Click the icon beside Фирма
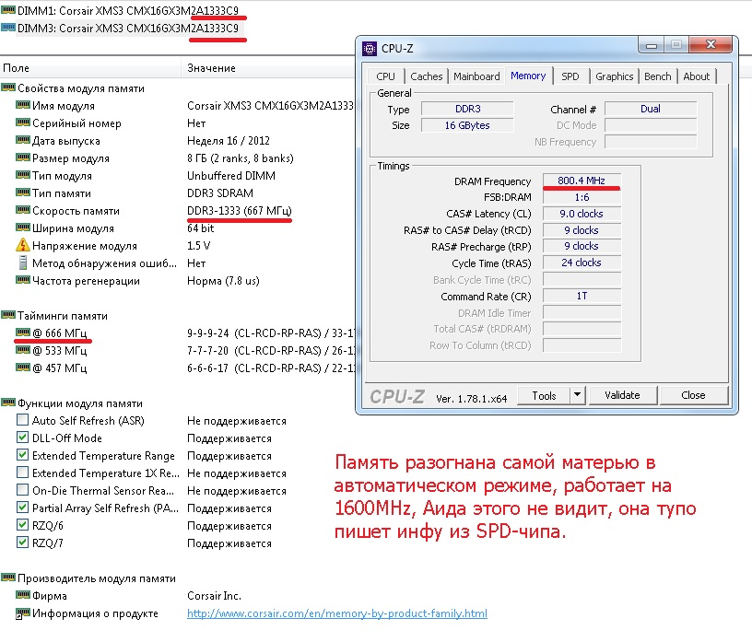The width and height of the screenshot is (752, 642). tap(22, 594)
